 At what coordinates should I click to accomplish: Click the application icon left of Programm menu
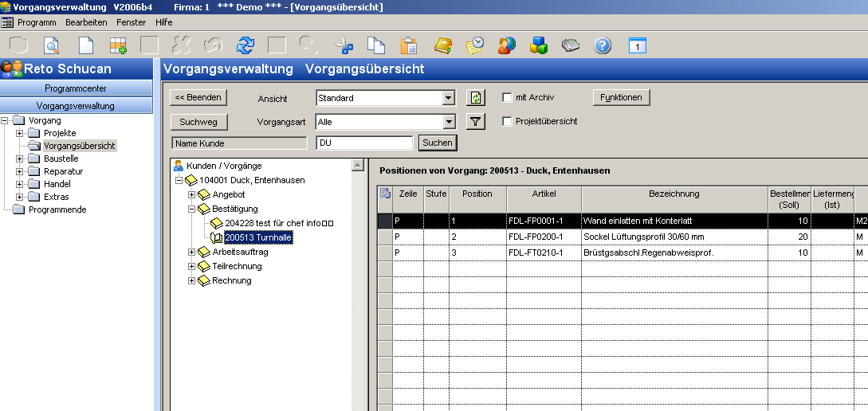7,22
